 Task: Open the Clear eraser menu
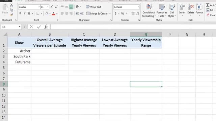(211, 15)
